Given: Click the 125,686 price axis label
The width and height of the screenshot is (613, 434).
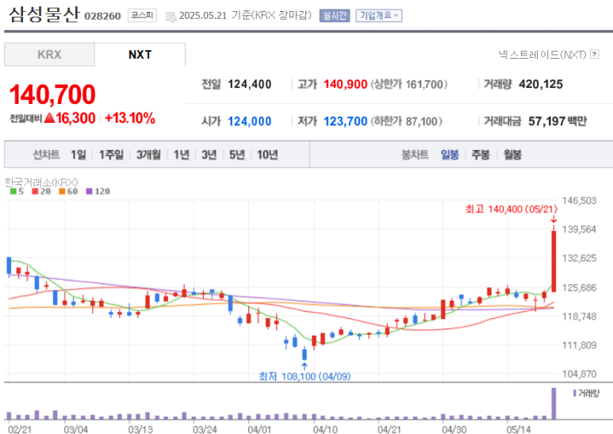Looking at the screenshot, I should pyautogui.click(x=579, y=288).
